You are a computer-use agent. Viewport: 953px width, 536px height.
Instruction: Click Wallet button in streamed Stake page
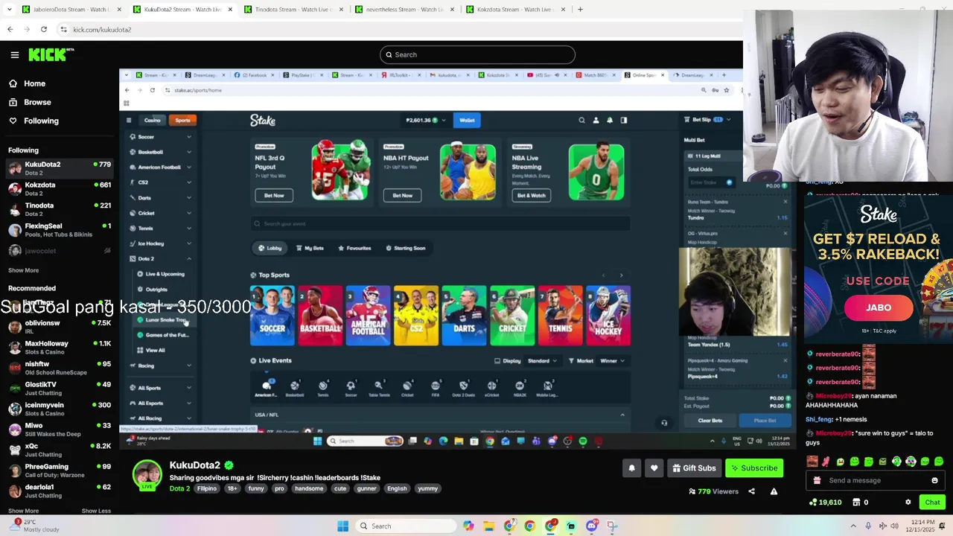pos(467,120)
